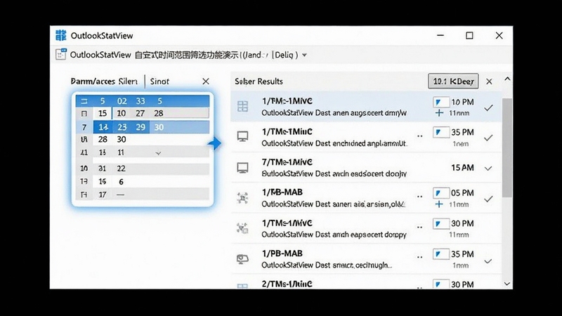The image size is (562, 316).
Task: Toggle the flag box on 1/PB-MAB 35 PM row
Action: tap(441, 254)
